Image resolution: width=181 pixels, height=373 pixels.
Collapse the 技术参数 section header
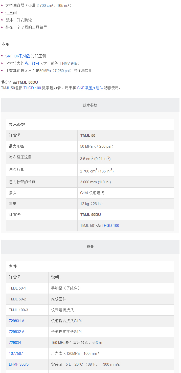click(x=90, y=105)
